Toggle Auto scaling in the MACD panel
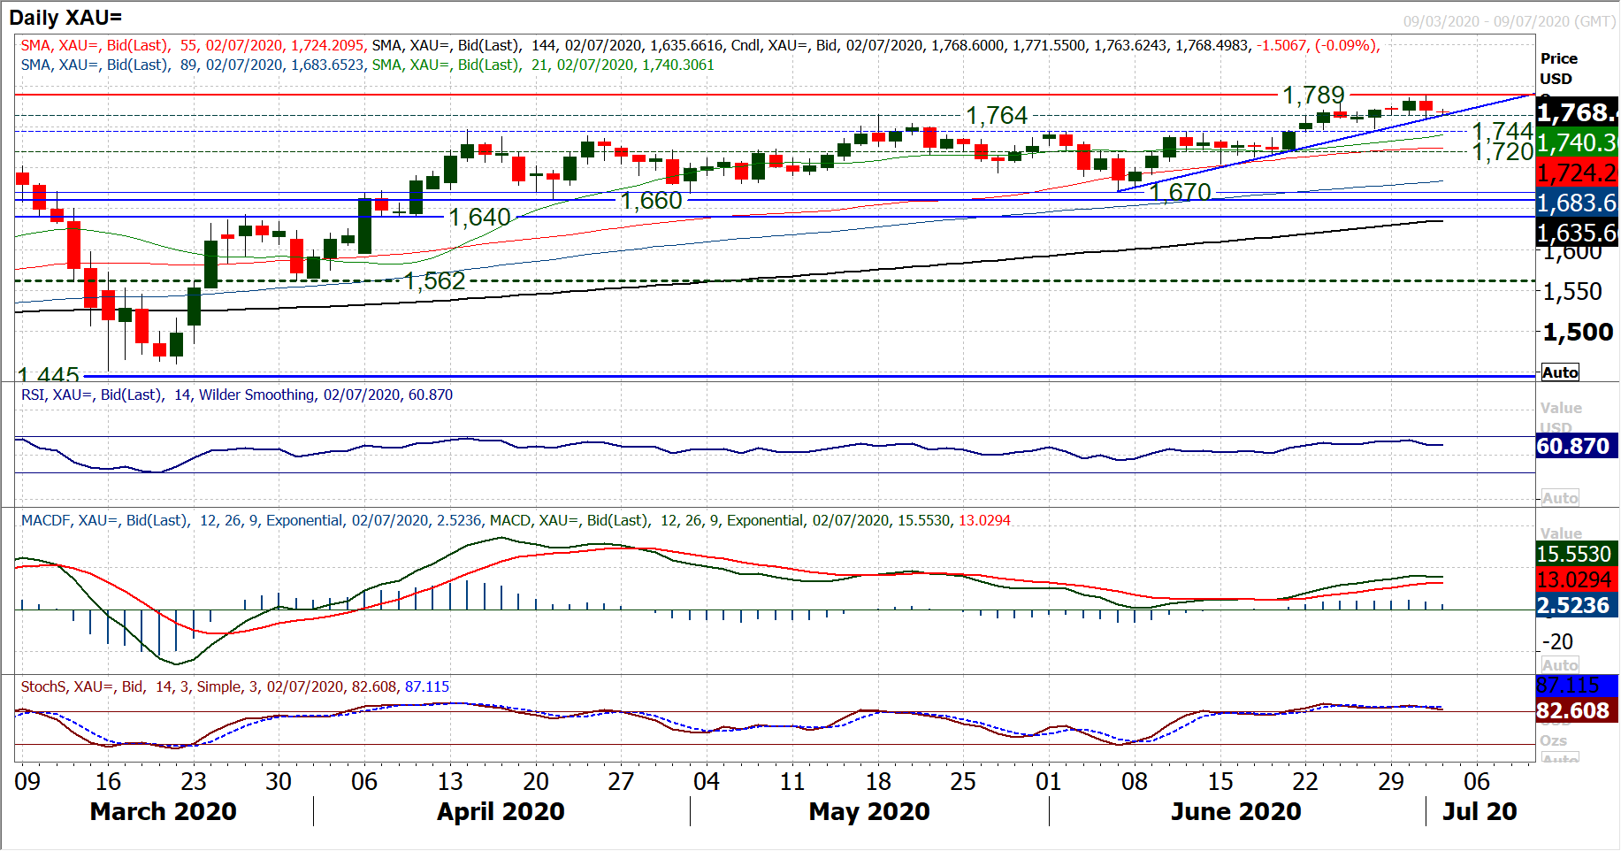Image resolution: width=1621 pixels, height=851 pixels. 1560,665
